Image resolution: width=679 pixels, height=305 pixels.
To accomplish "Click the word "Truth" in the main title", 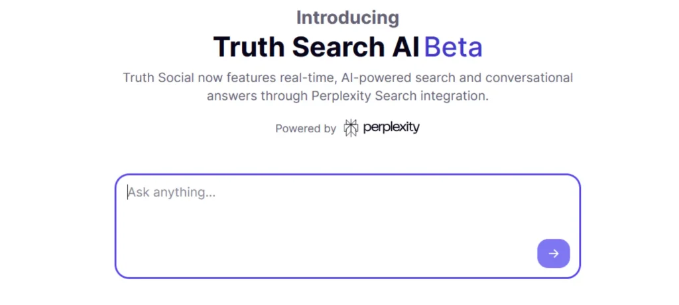I will point(250,47).
